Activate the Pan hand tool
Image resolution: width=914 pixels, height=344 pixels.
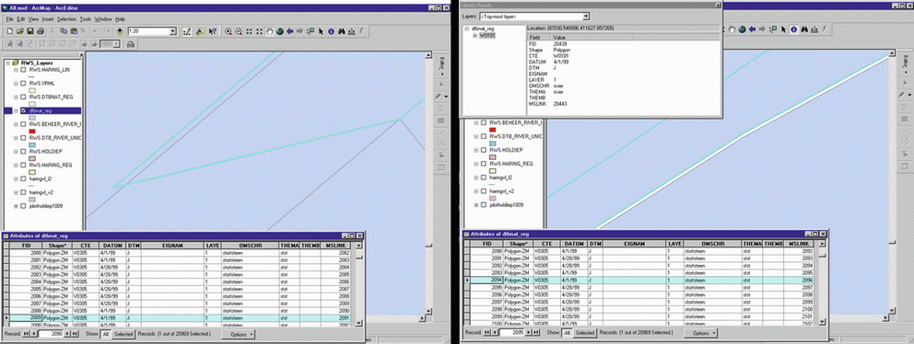pyautogui.click(x=270, y=31)
